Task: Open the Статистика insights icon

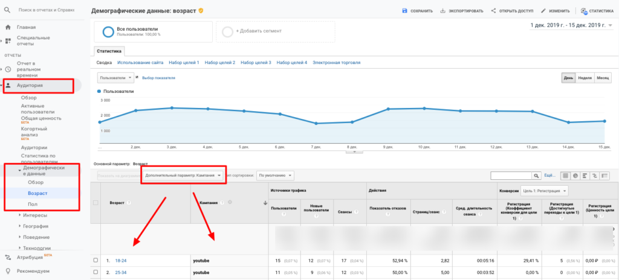Action: pos(583,11)
